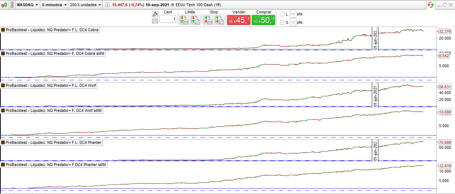Click the icon beside DC4 Wolf sMM label
This screenshot has height=194, width=455.
(3, 110)
